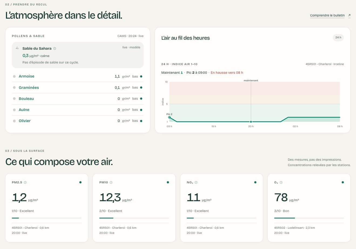Click the green status dot on the PM10 card
356x249 pixels.
pyautogui.click(x=168, y=182)
